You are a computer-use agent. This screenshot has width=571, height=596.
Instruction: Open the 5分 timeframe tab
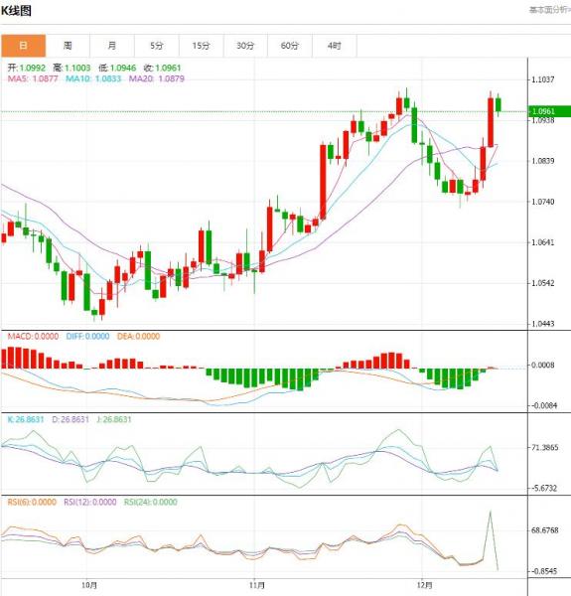point(157,46)
